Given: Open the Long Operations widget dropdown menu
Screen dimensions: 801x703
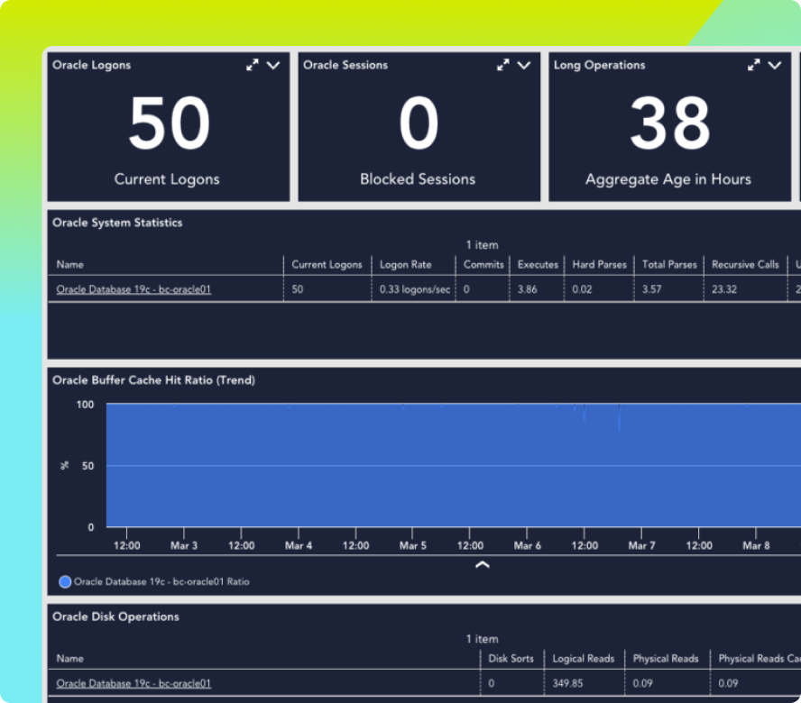Looking at the screenshot, I should [x=775, y=65].
